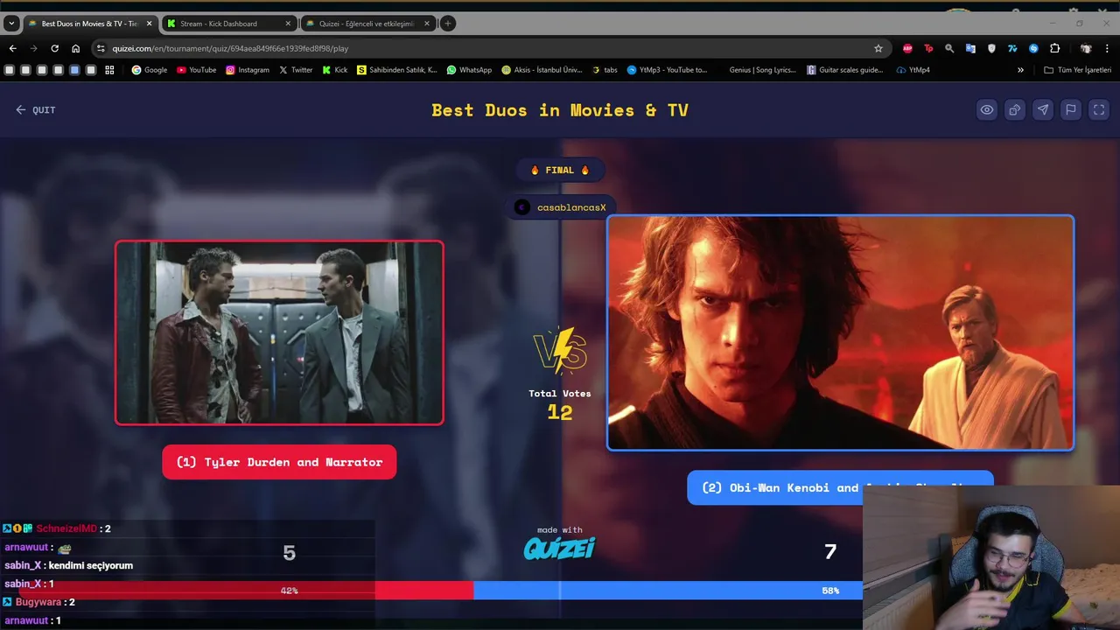
Task: Close the Quizei - Eğlenceli tab
Action: click(x=425, y=24)
